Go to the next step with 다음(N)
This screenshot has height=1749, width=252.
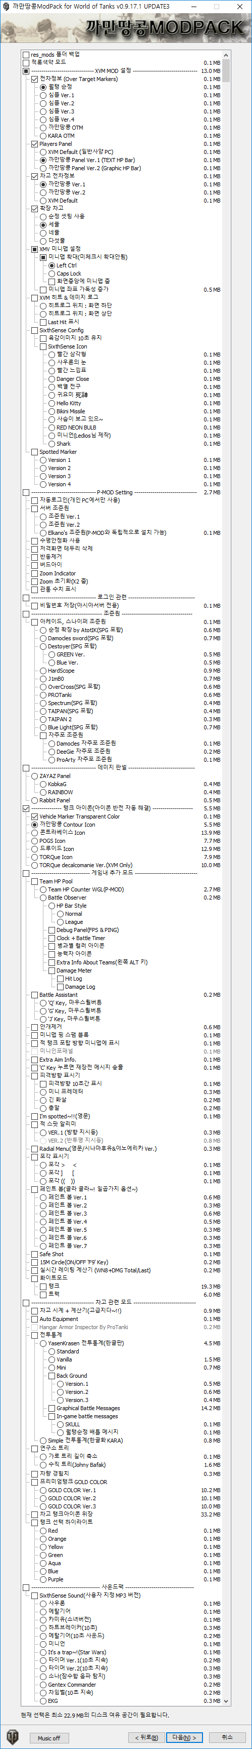(x=184, y=1737)
